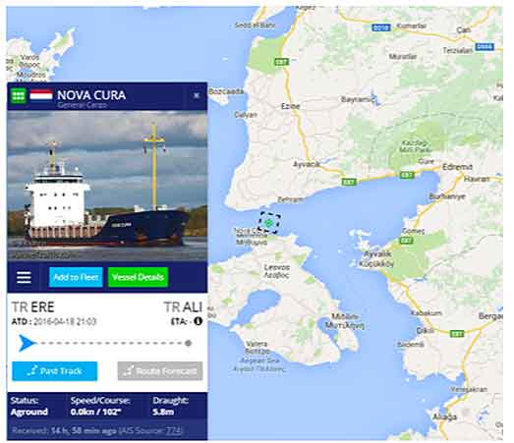Click the TR ALI destination port
The image size is (514, 443).
click(x=183, y=307)
